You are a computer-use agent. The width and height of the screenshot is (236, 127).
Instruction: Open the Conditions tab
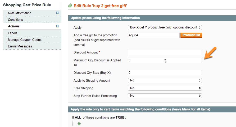coord(15,20)
